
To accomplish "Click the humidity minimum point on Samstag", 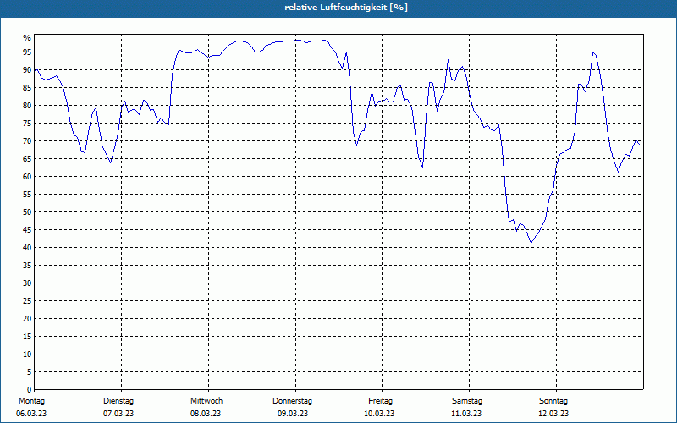I will (531, 243).
